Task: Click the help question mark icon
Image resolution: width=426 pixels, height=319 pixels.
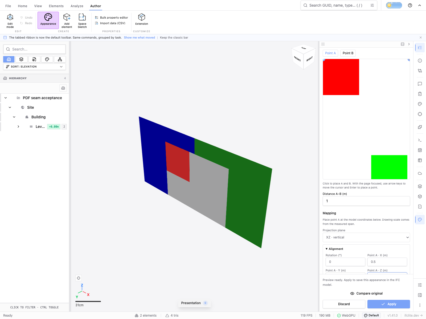Action: click(410, 5)
